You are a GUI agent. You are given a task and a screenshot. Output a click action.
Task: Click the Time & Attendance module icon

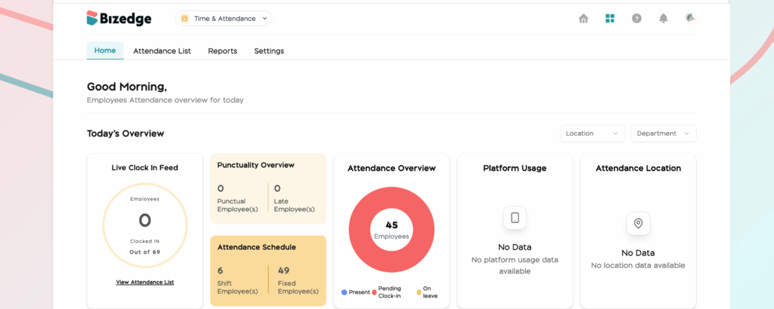click(184, 19)
